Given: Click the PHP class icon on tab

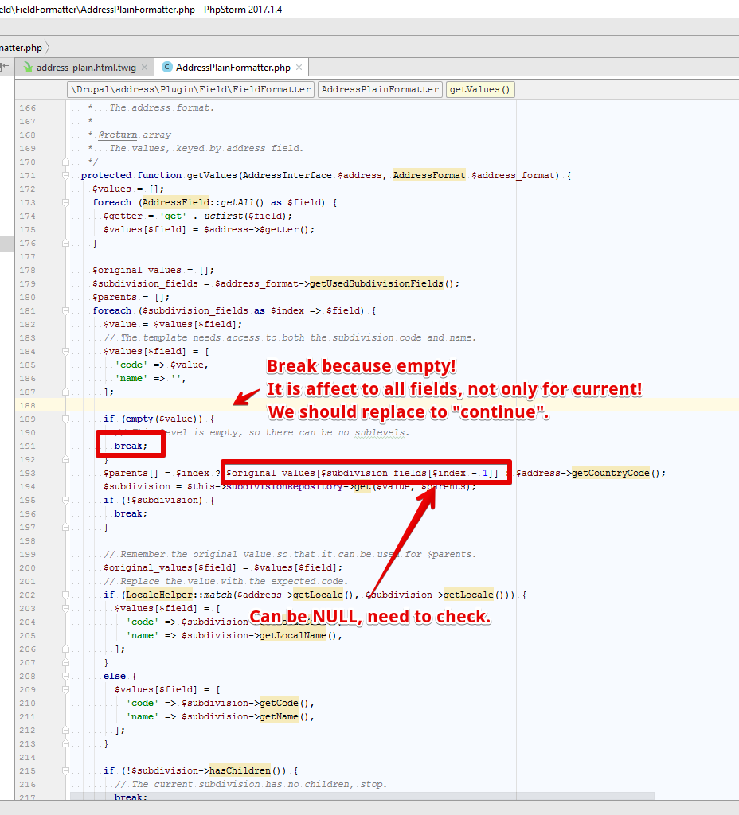Looking at the screenshot, I should point(167,68).
